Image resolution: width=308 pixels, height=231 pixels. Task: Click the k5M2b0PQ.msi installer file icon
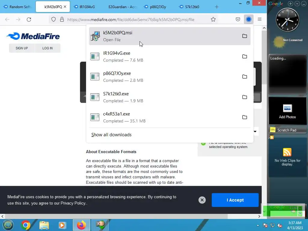point(95,36)
